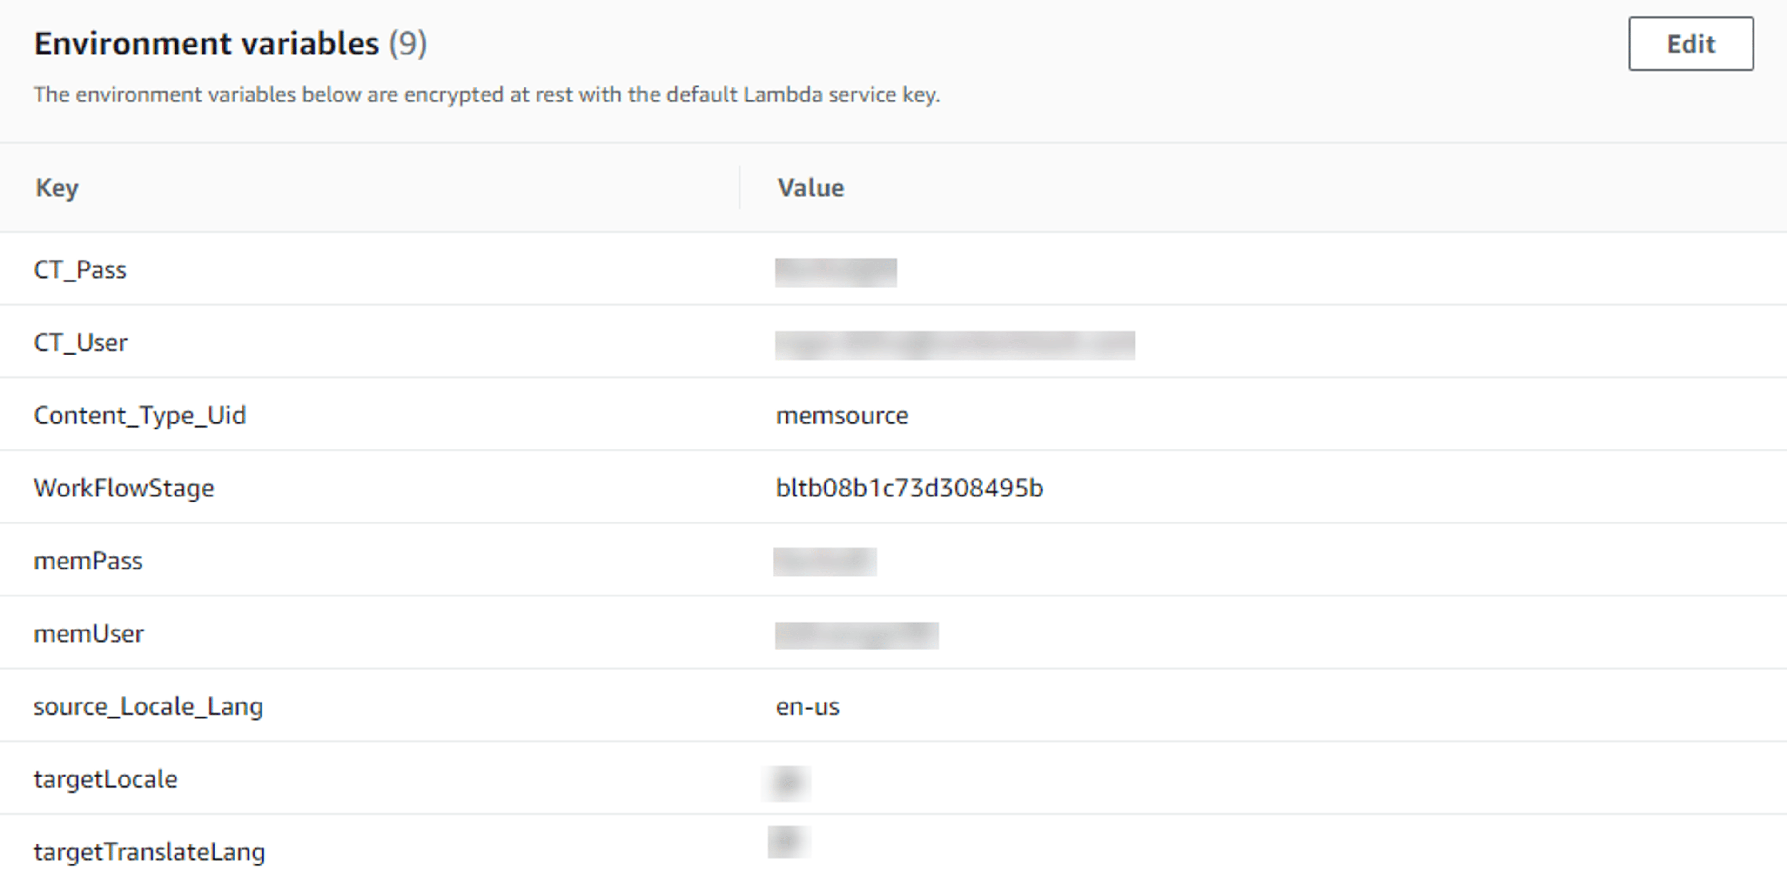Viewport: 1787px width, 884px height.
Task: Select the WorkFlowStage key
Action: 123,488
